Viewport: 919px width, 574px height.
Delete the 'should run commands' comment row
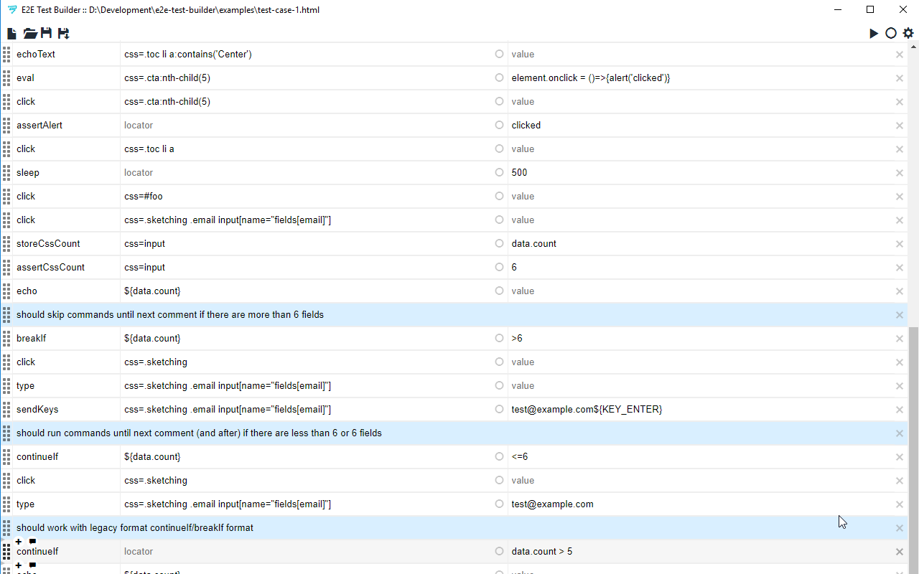(x=900, y=433)
